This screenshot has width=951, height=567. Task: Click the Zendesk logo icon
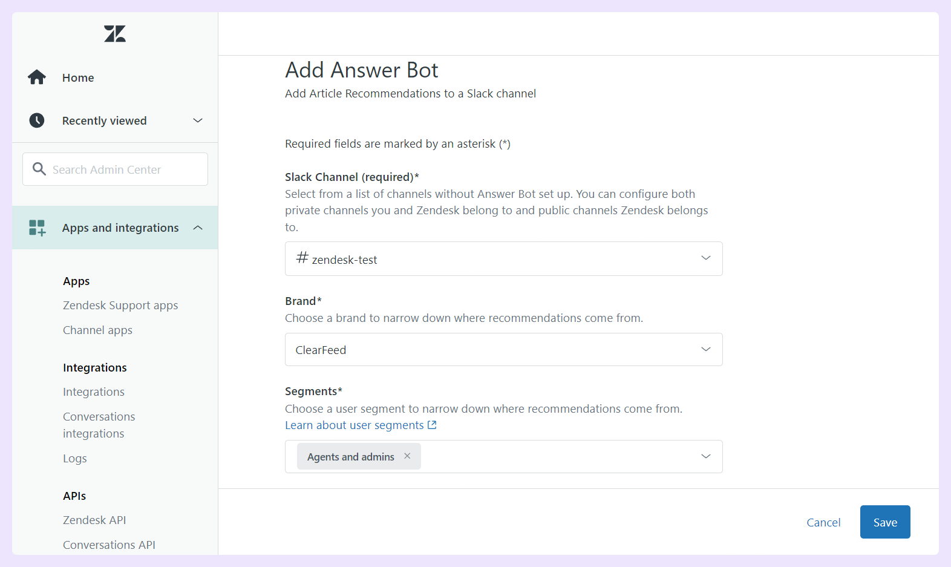[114, 34]
